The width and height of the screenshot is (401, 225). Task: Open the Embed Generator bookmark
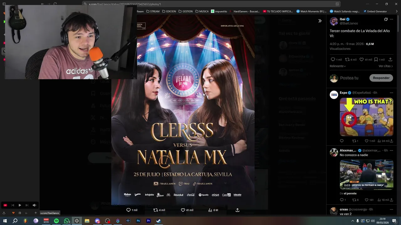[x=375, y=11]
